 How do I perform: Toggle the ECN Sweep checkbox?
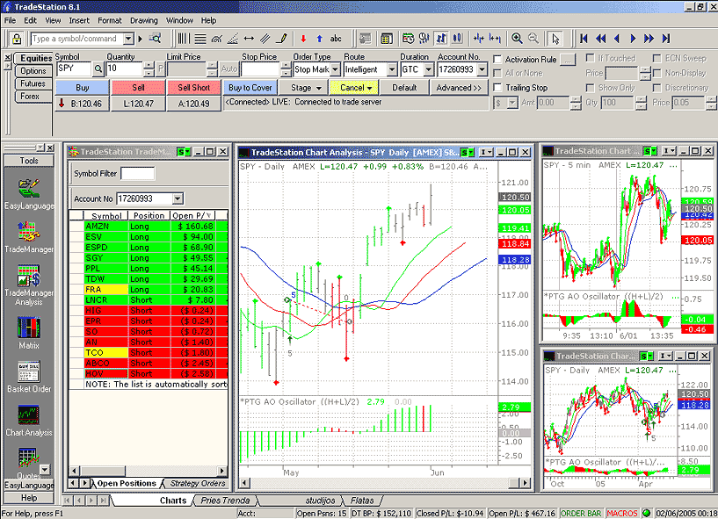[x=657, y=58]
